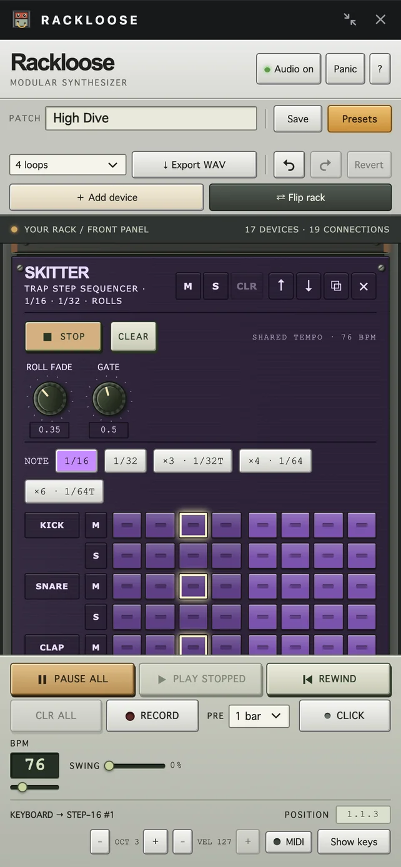This screenshot has width=401, height=867.
Task: Toggle the last KICK M-row step
Action: tap(362, 525)
